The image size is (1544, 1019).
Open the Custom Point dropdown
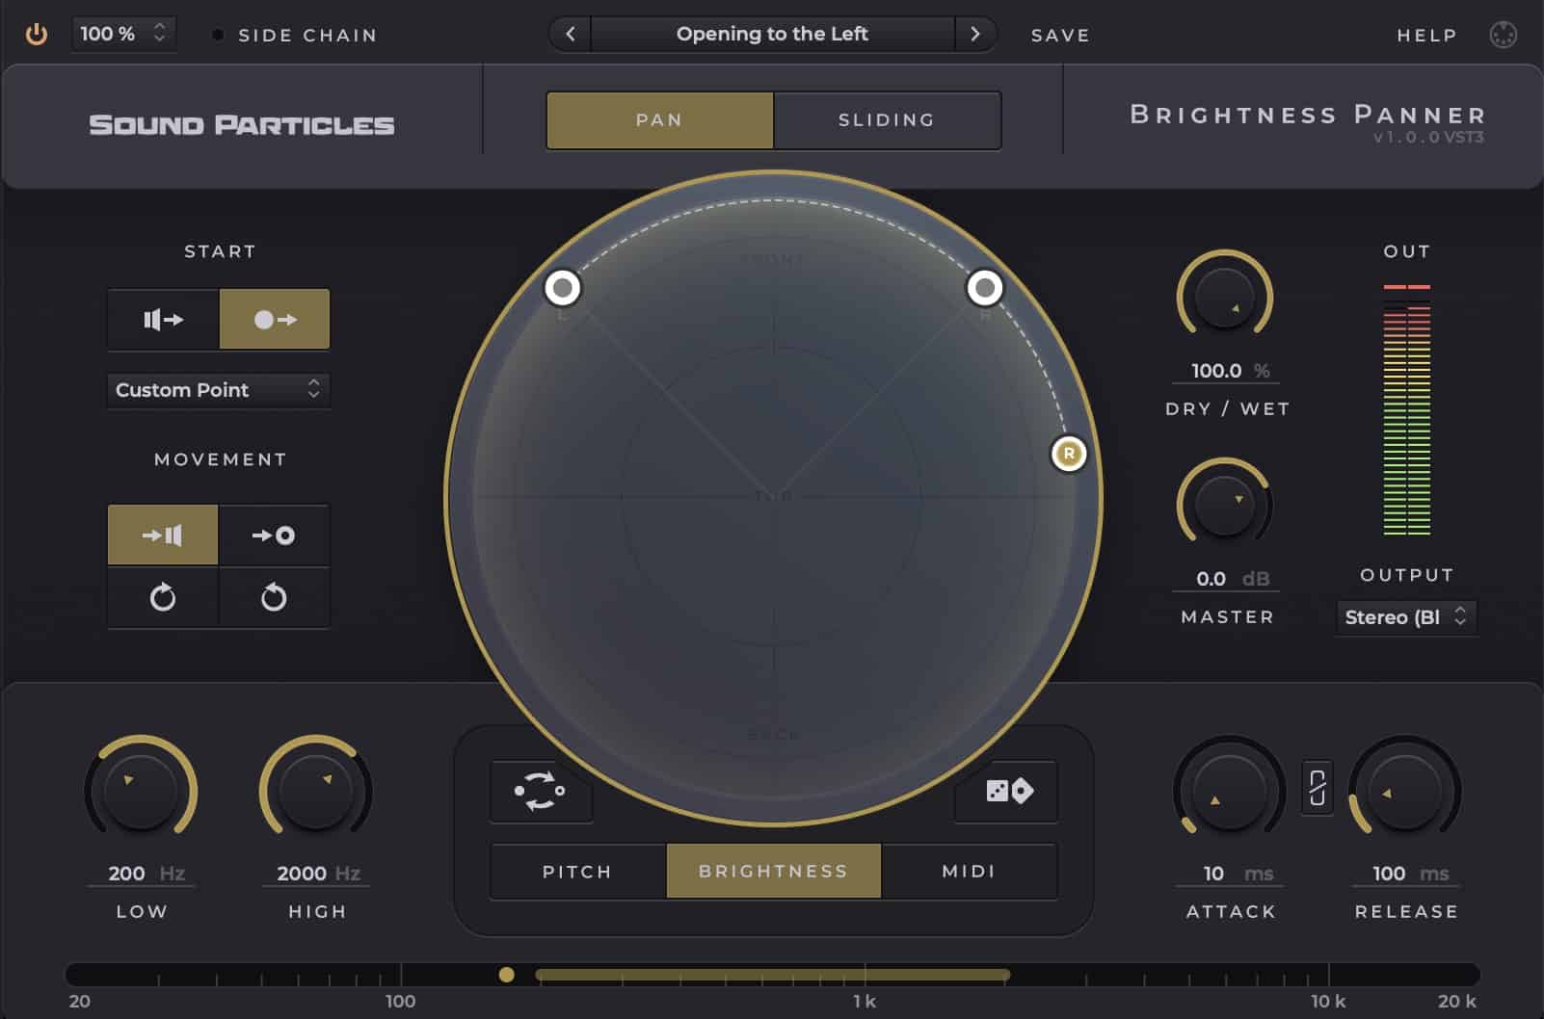[218, 390]
